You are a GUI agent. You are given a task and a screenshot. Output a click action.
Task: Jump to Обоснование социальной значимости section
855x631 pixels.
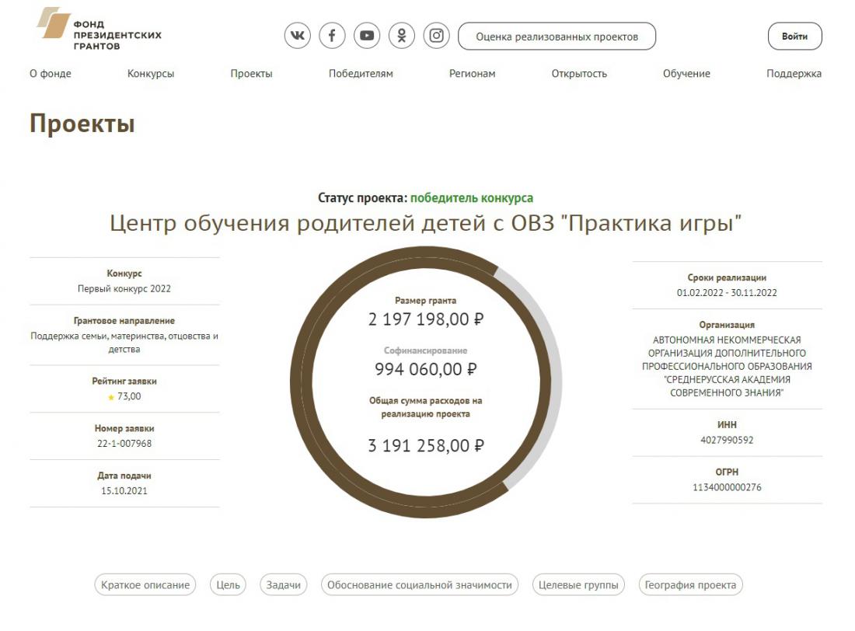419,584
